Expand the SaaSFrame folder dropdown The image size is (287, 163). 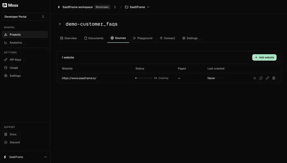click(137, 7)
